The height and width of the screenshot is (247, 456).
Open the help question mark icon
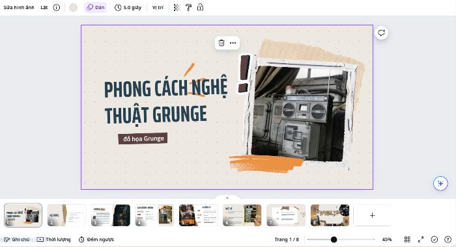tap(448, 239)
